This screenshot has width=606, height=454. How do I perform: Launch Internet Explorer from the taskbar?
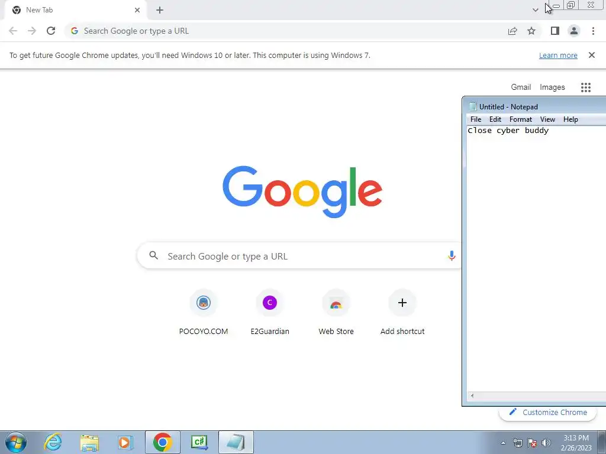(x=53, y=442)
